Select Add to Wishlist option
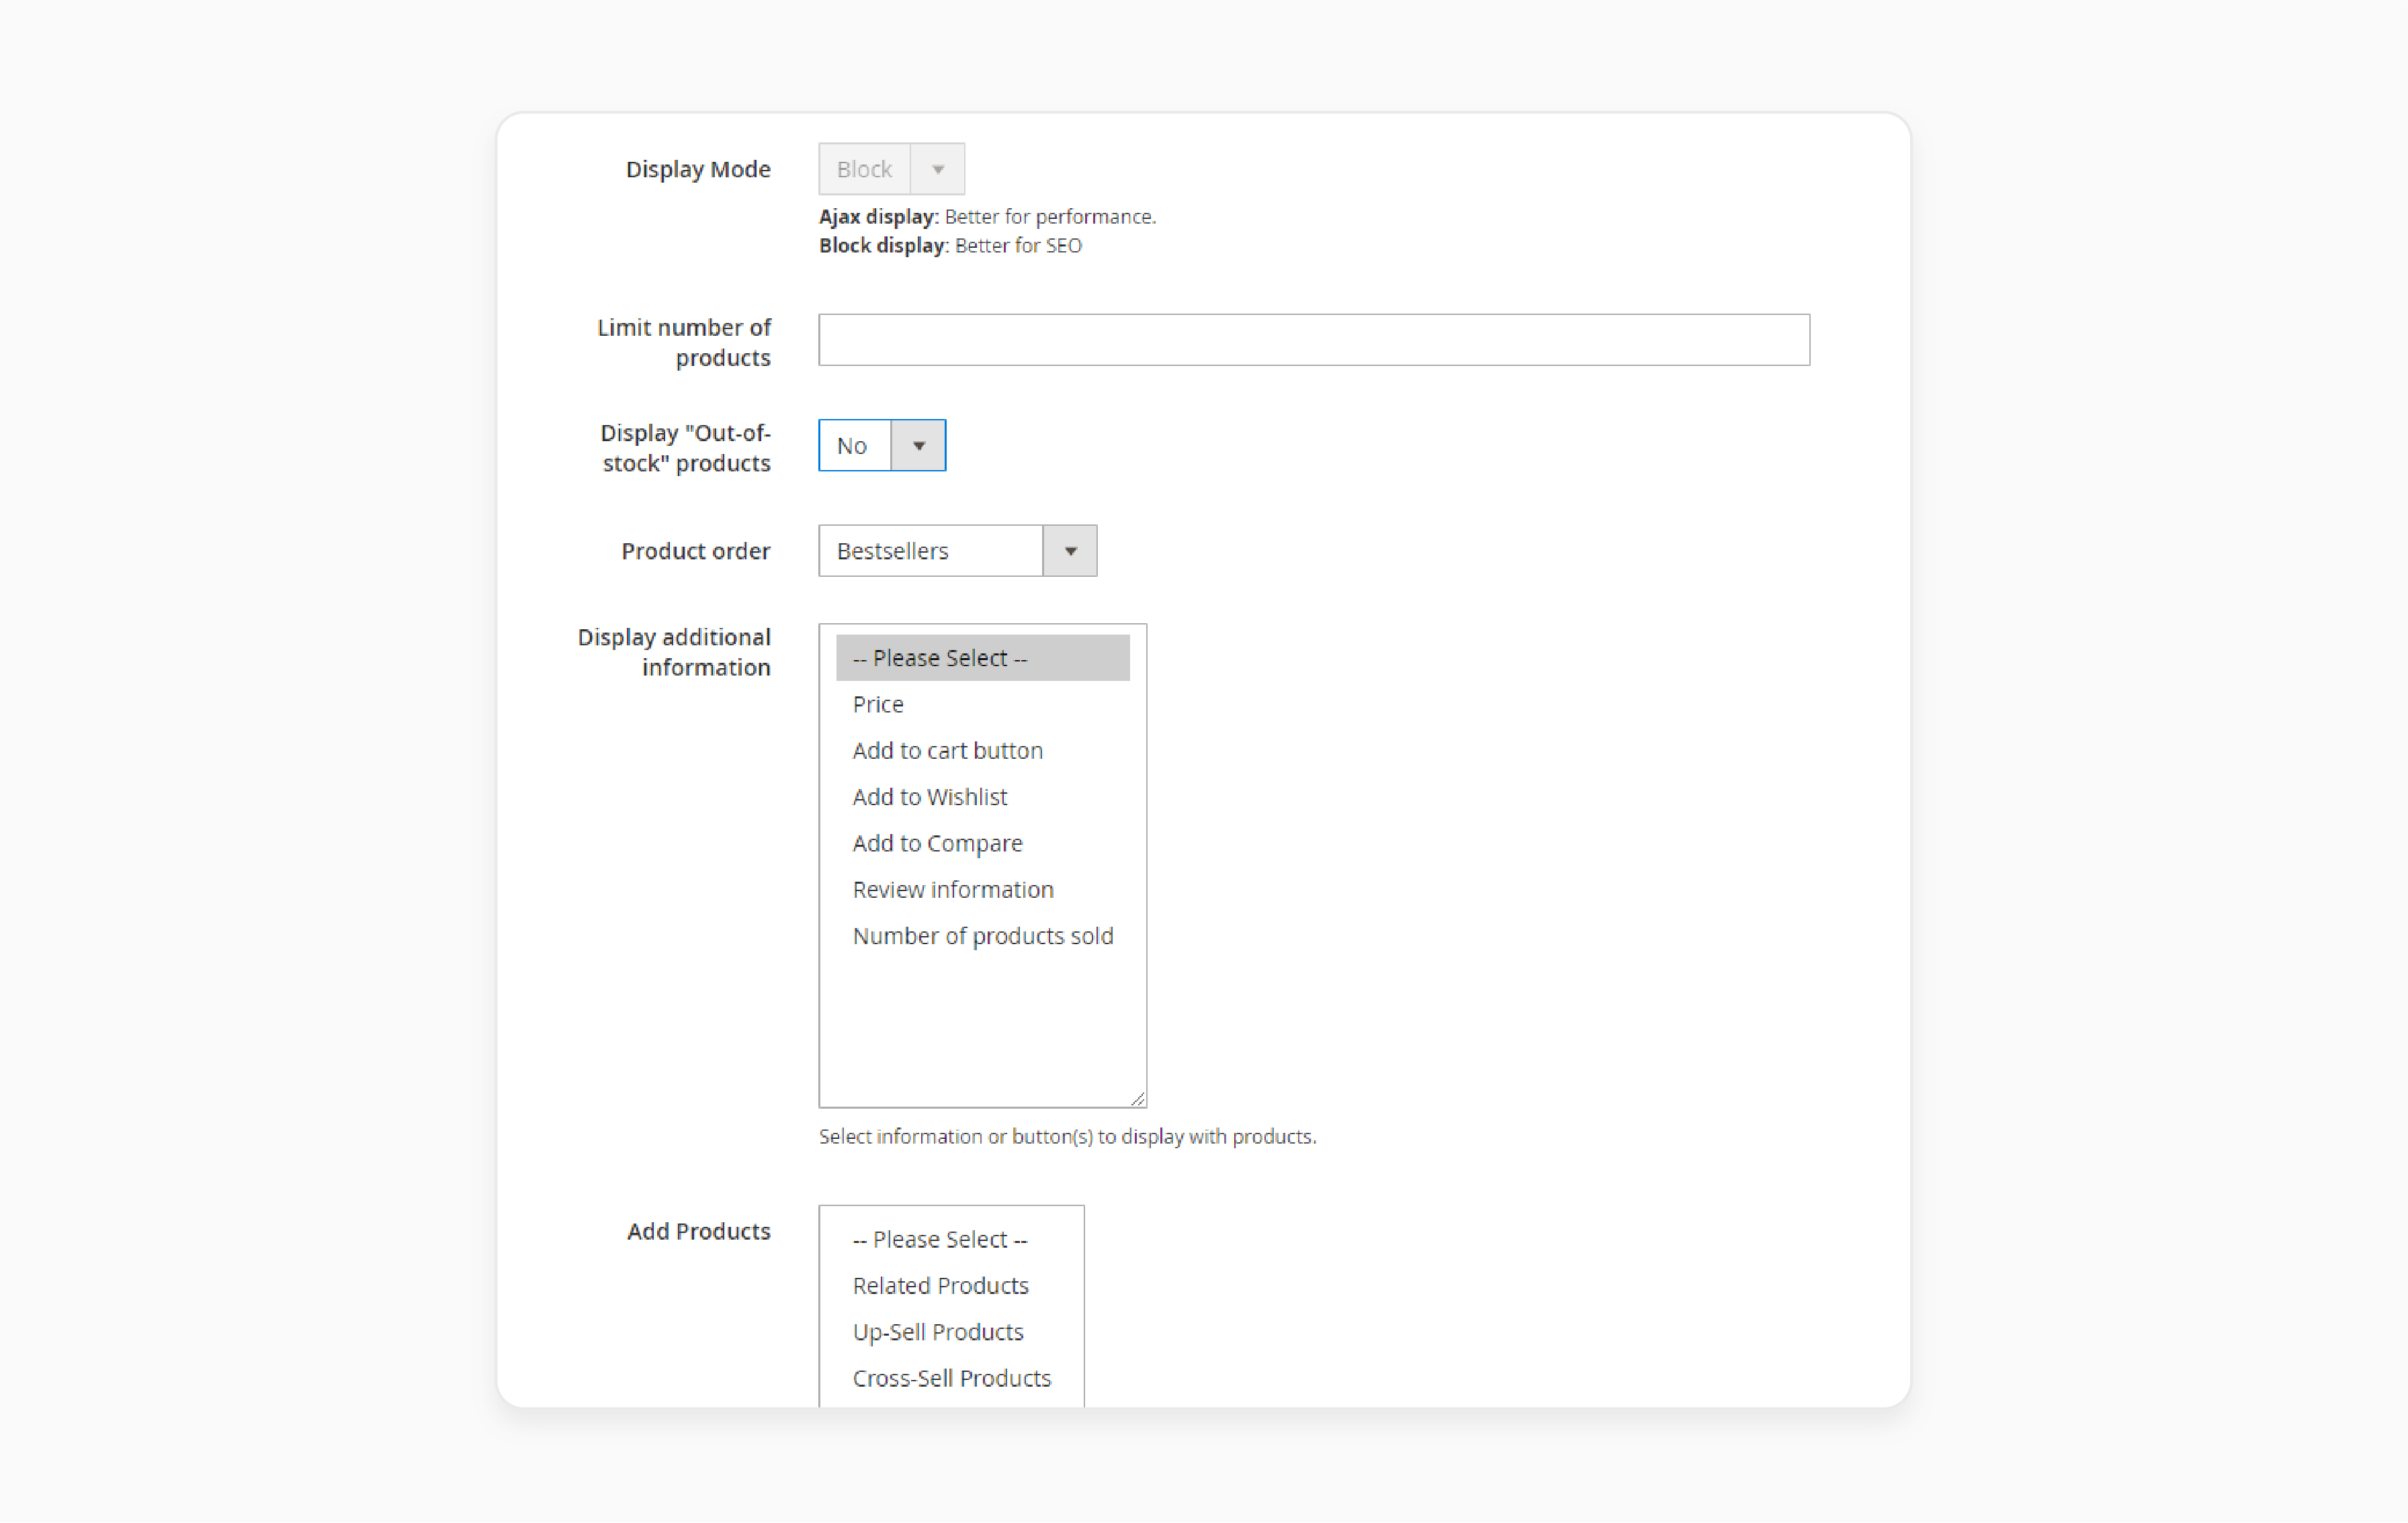This screenshot has width=2408, height=1523. 982,796
